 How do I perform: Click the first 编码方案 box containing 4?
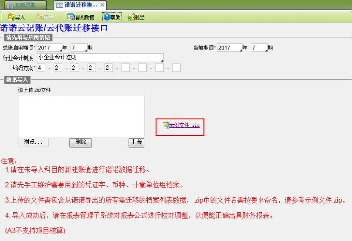pyautogui.click(x=41, y=68)
